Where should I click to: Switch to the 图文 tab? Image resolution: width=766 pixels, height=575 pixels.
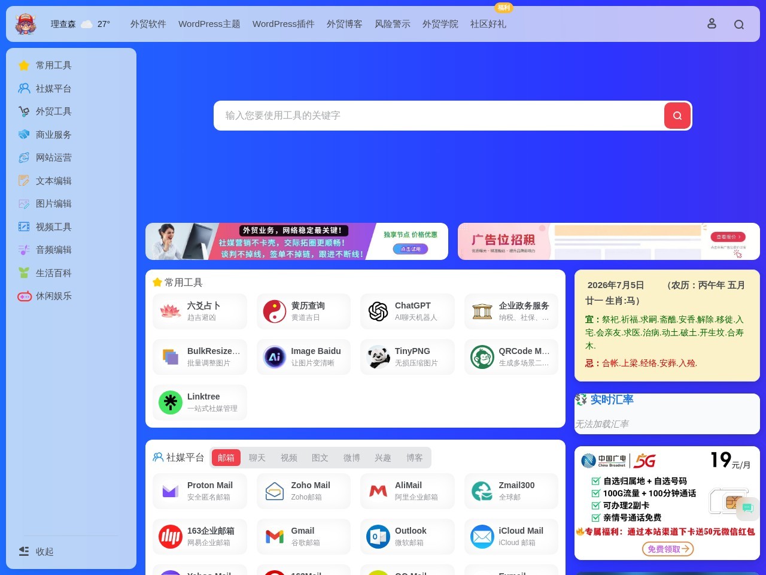pyautogui.click(x=320, y=458)
